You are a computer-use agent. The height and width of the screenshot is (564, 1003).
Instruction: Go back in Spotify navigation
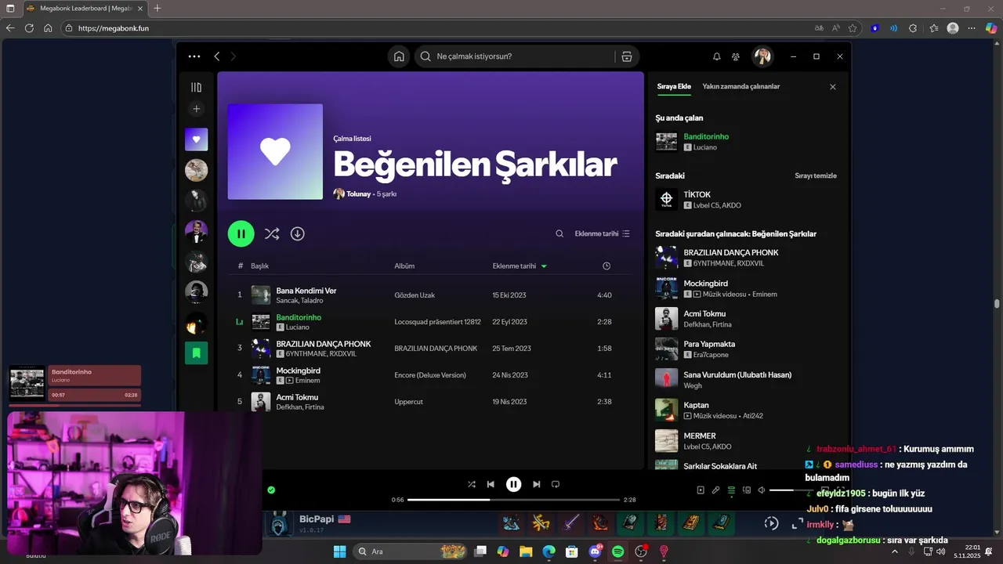pos(217,56)
